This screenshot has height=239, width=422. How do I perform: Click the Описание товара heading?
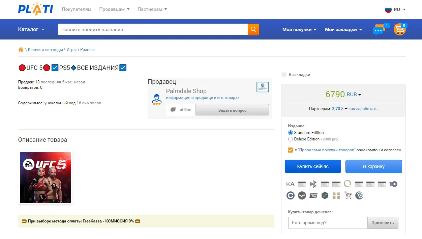(42, 140)
